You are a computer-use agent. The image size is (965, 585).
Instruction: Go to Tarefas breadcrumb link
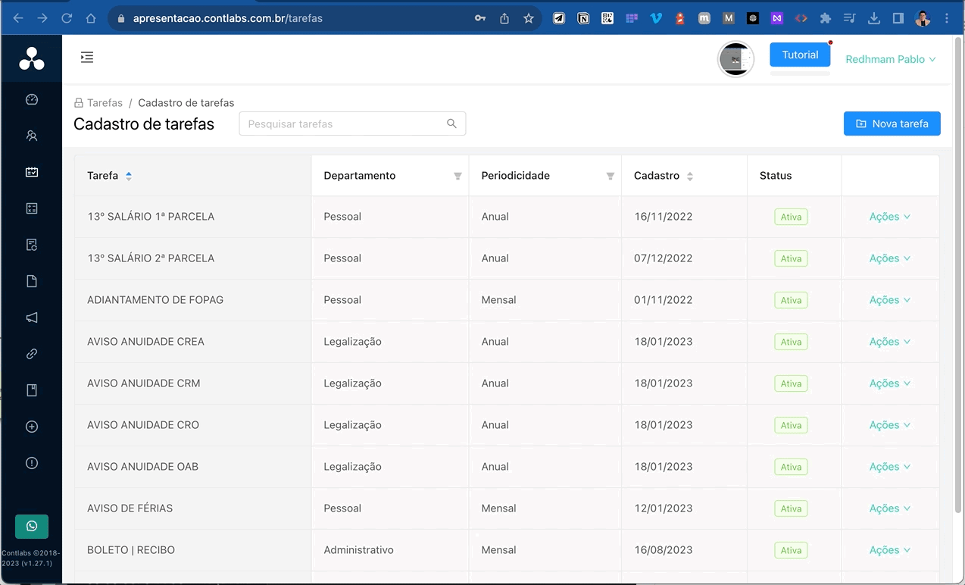(x=105, y=103)
